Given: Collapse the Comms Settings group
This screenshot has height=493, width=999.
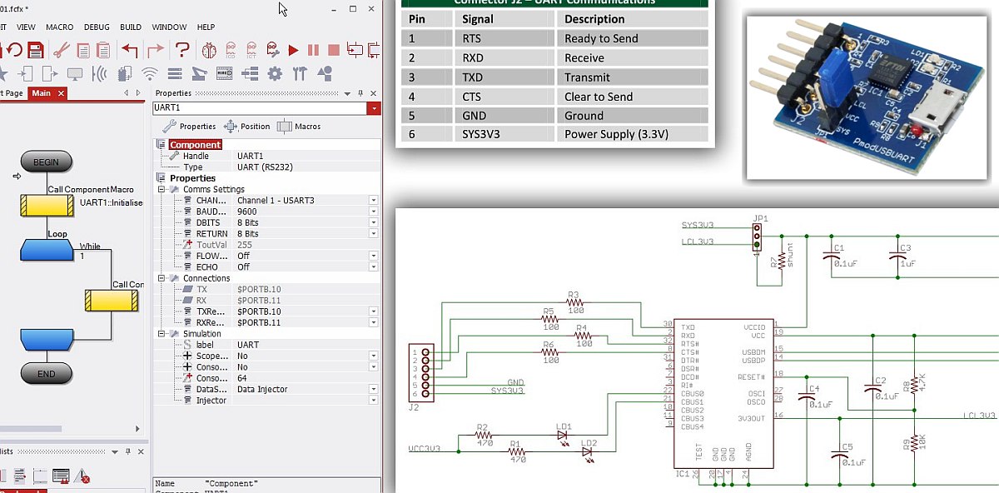Looking at the screenshot, I should click(x=163, y=189).
